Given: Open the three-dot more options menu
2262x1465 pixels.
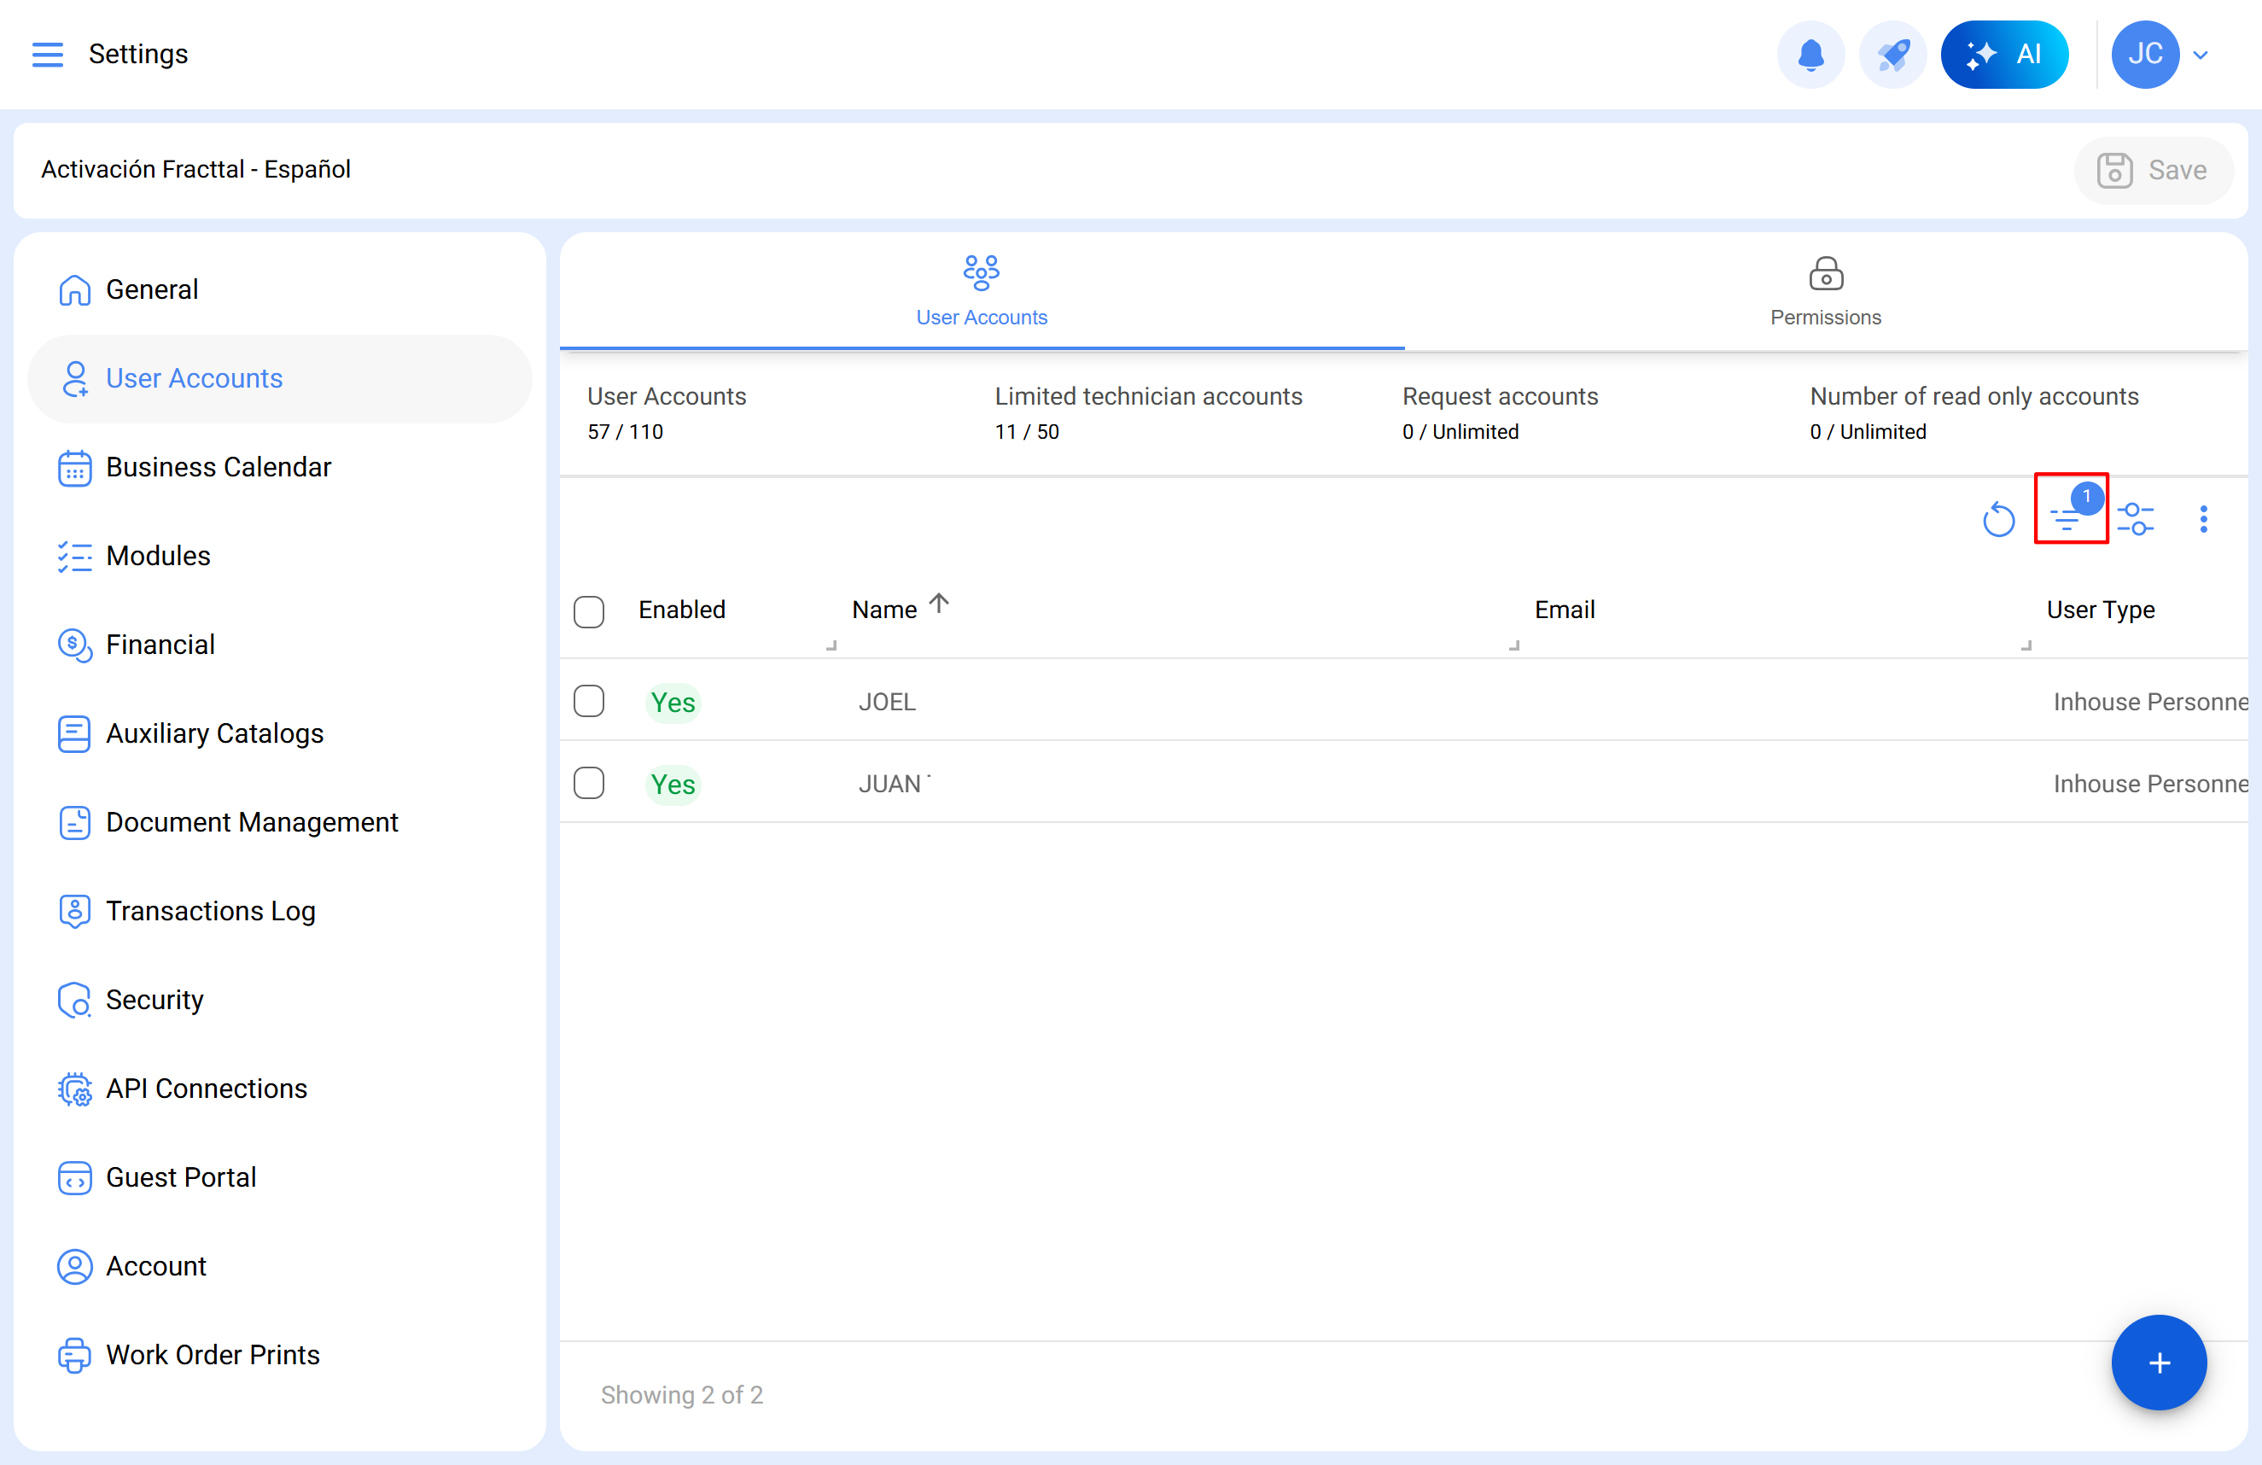Looking at the screenshot, I should pyautogui.click(x=2202, y=519).
